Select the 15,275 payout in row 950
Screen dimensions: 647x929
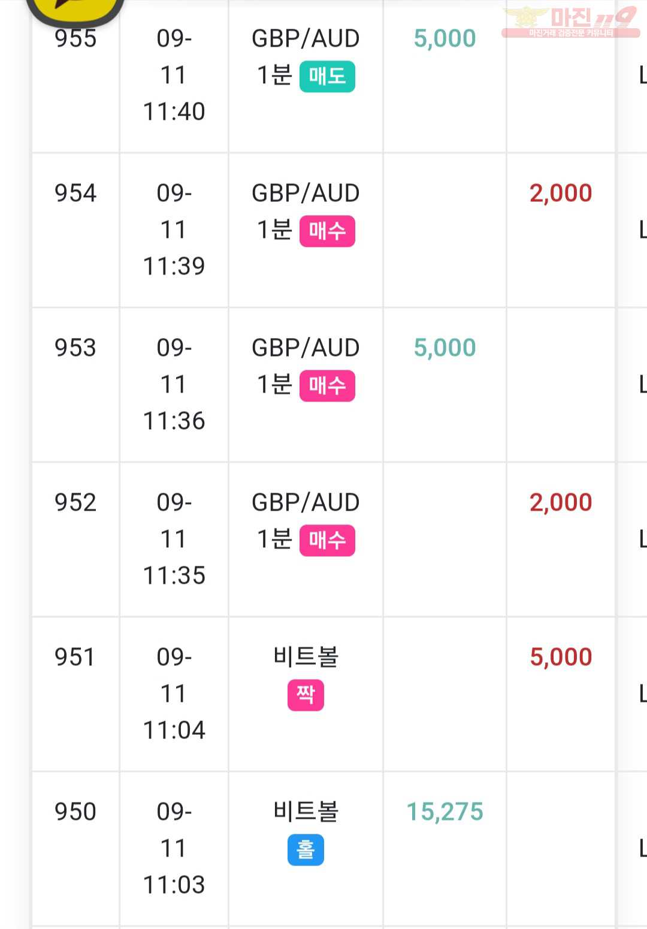coord(445,812)
